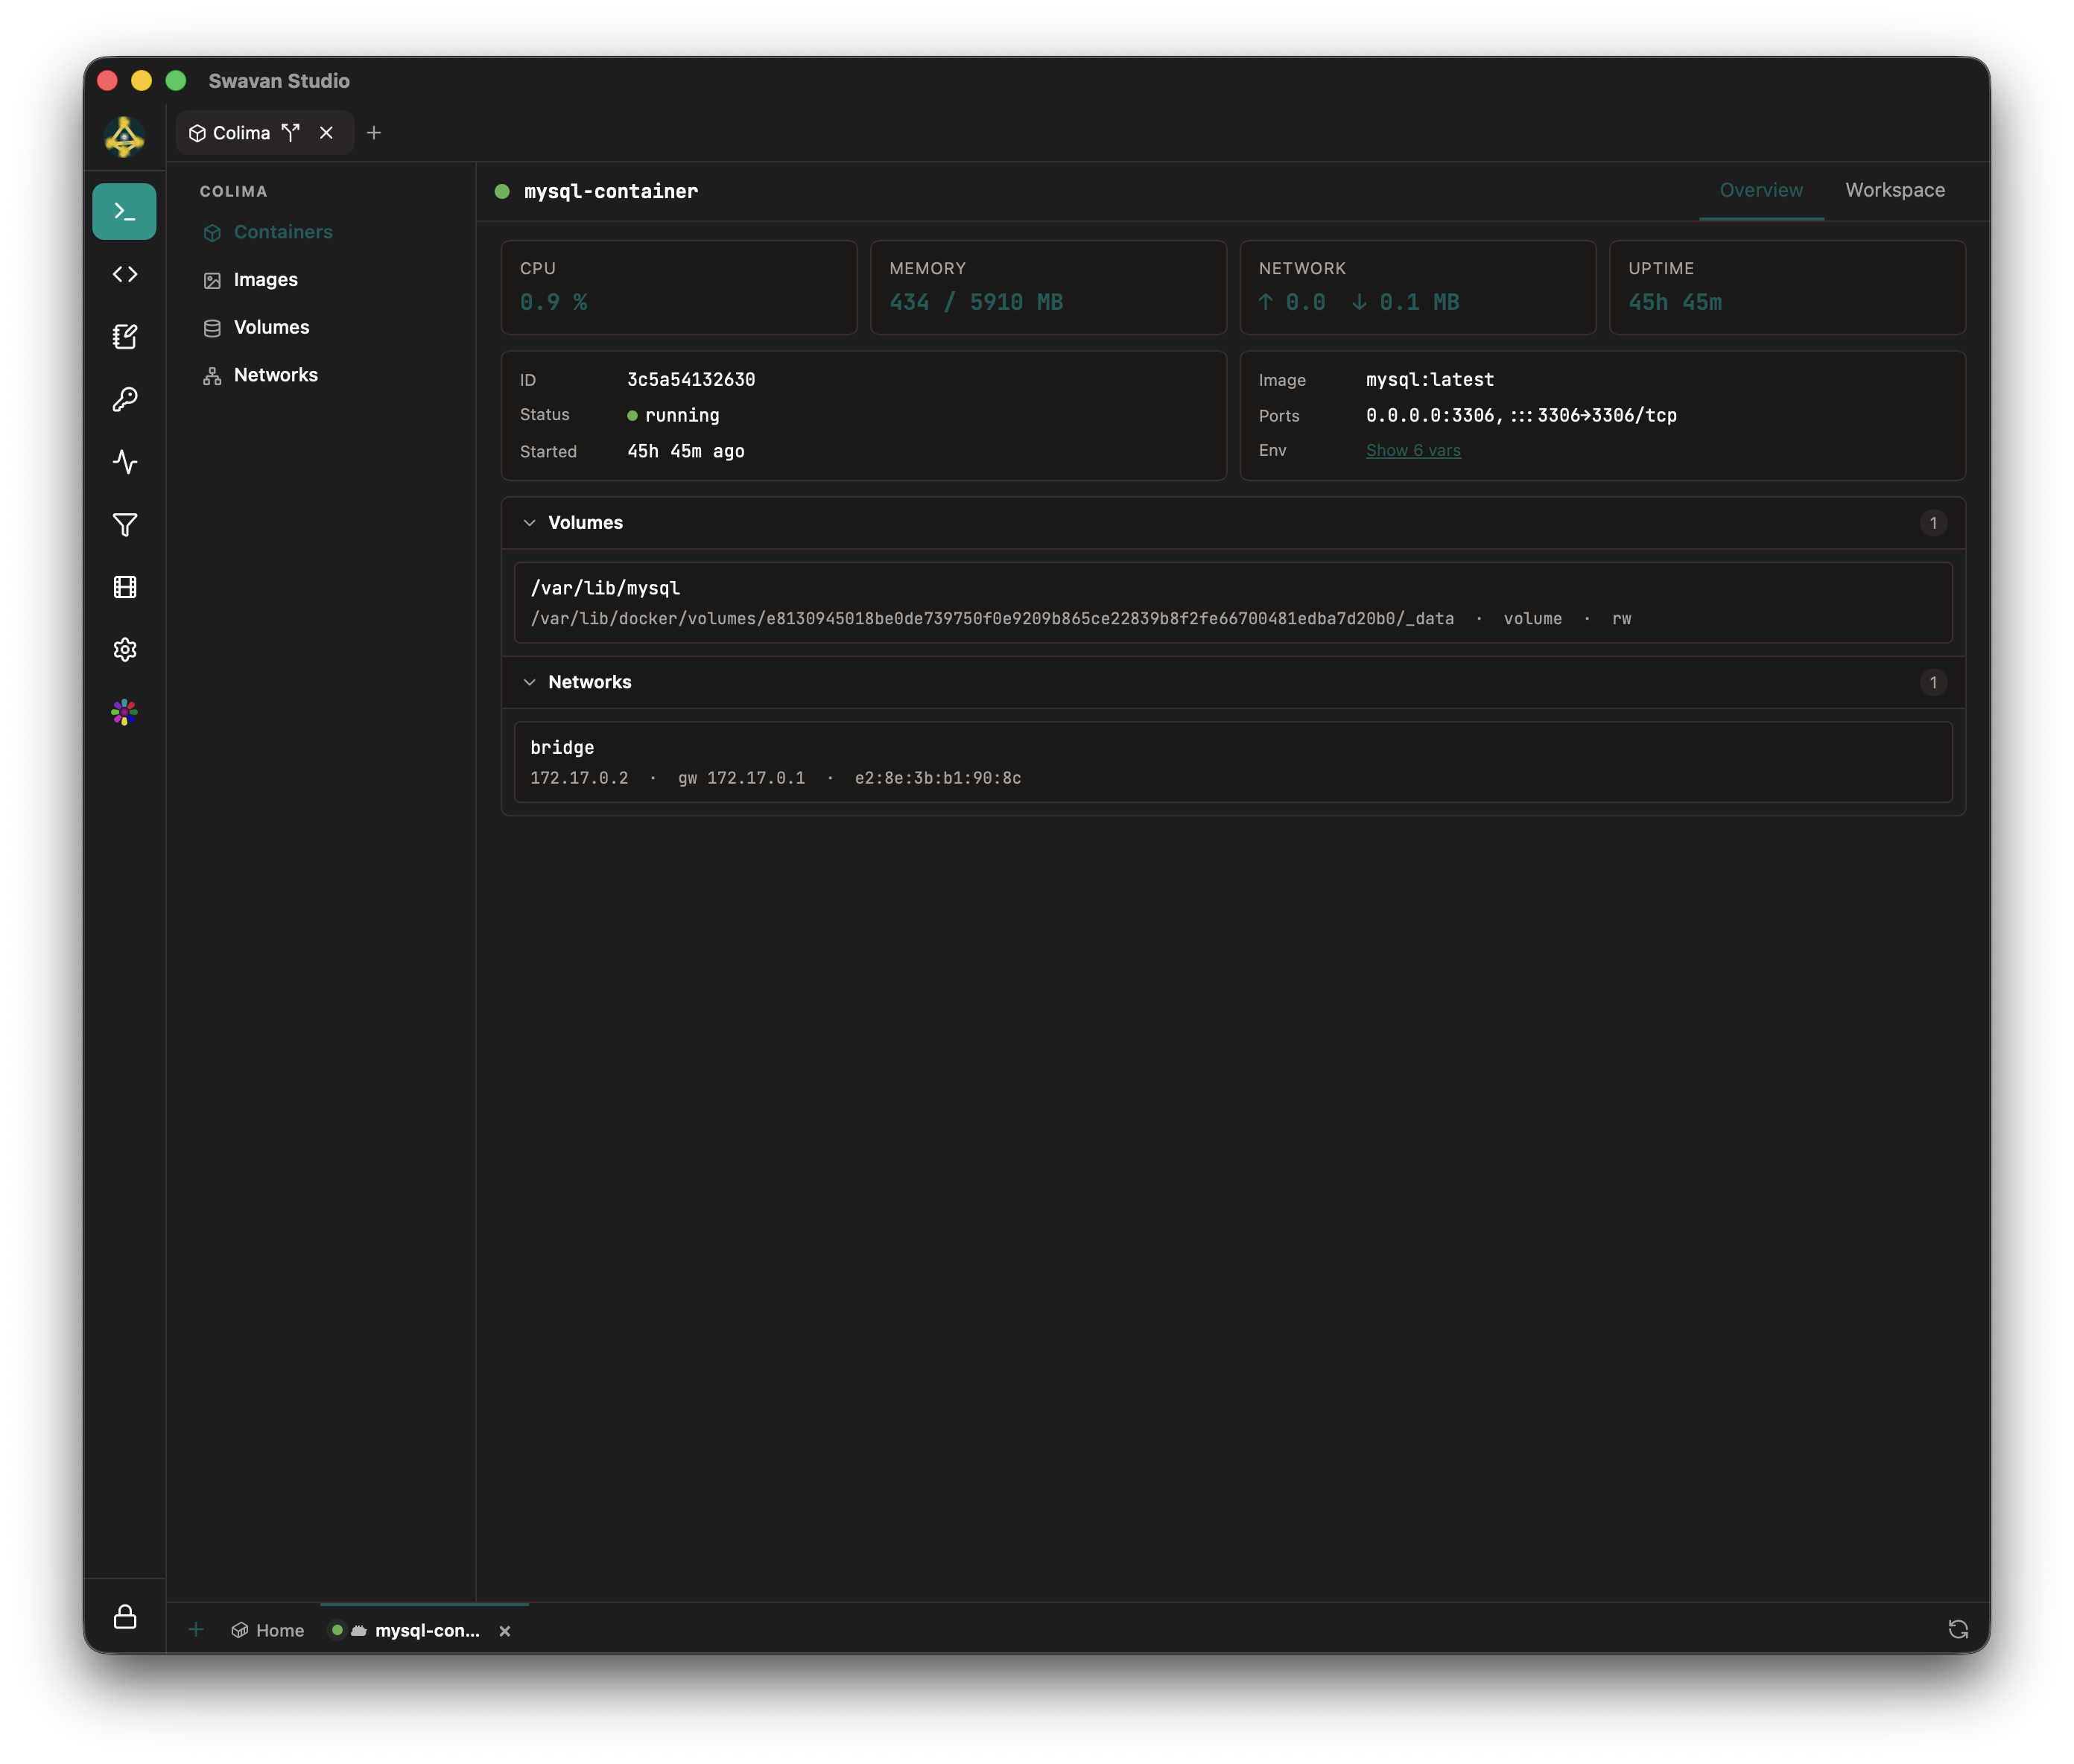Click the refresh icon at bottom right
2074x1764 pixels.
tap(1957, 1630)
